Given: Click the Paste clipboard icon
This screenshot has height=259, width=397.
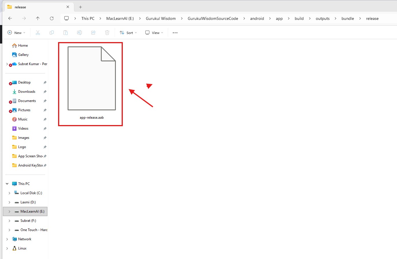Looking at the screenshot, I should pos(66,33).
